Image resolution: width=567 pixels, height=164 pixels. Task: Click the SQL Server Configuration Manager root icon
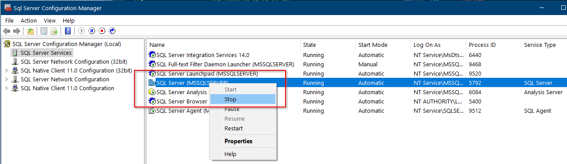[x=7, y=44]
